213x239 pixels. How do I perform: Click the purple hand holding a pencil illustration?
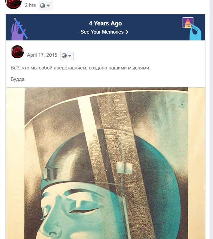tap(19, 29)
